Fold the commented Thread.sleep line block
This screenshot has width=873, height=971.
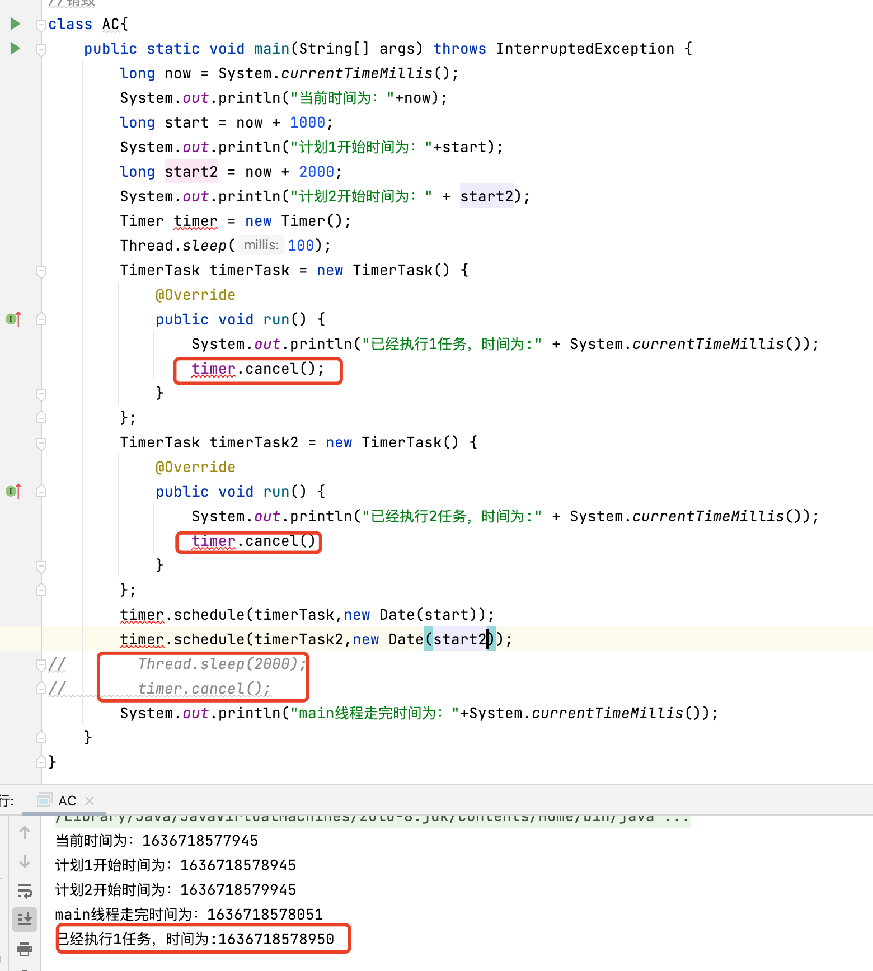pos(41,664)
